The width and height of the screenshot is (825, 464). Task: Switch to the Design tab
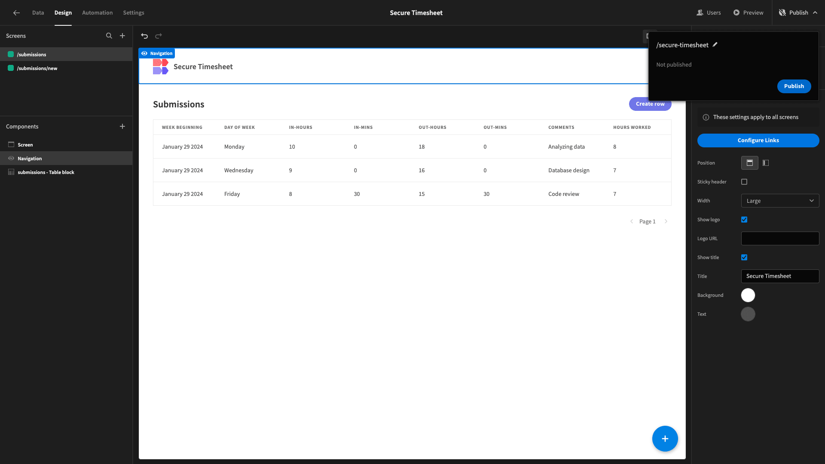tap(63, 13)
